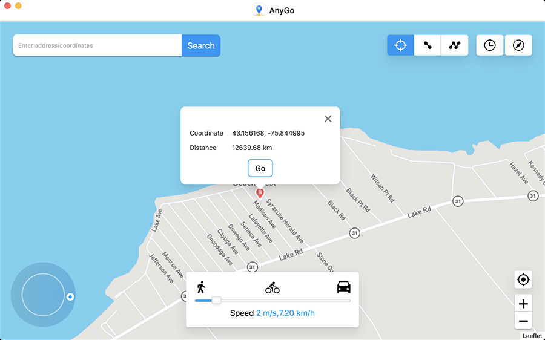
Task: Zoom out using the minus button
Action: pyautogui.click(x=523, y=321)
